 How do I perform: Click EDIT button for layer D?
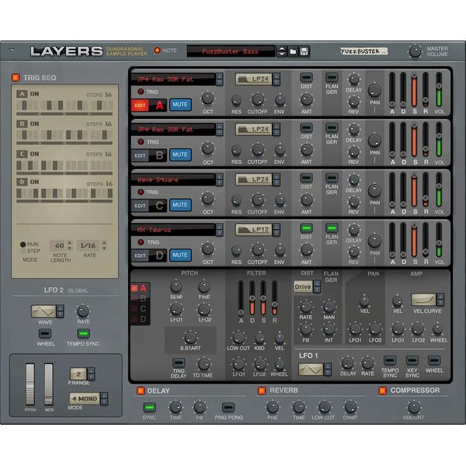point(140,256)
